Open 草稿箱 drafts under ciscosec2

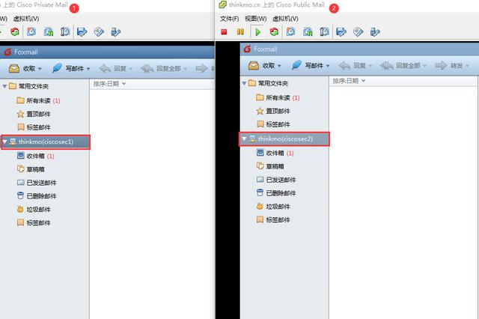[270, 166]
